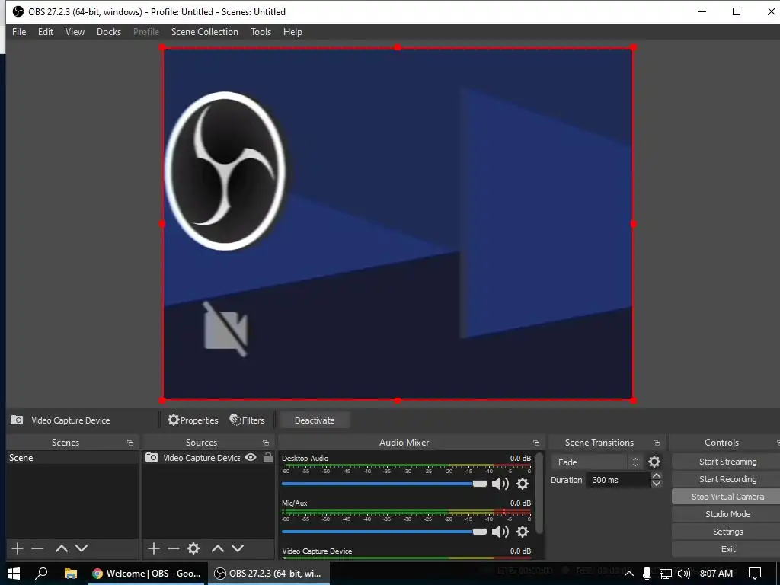Open the Help menu
Screen dimensions: 780x585
pos(292,32)
